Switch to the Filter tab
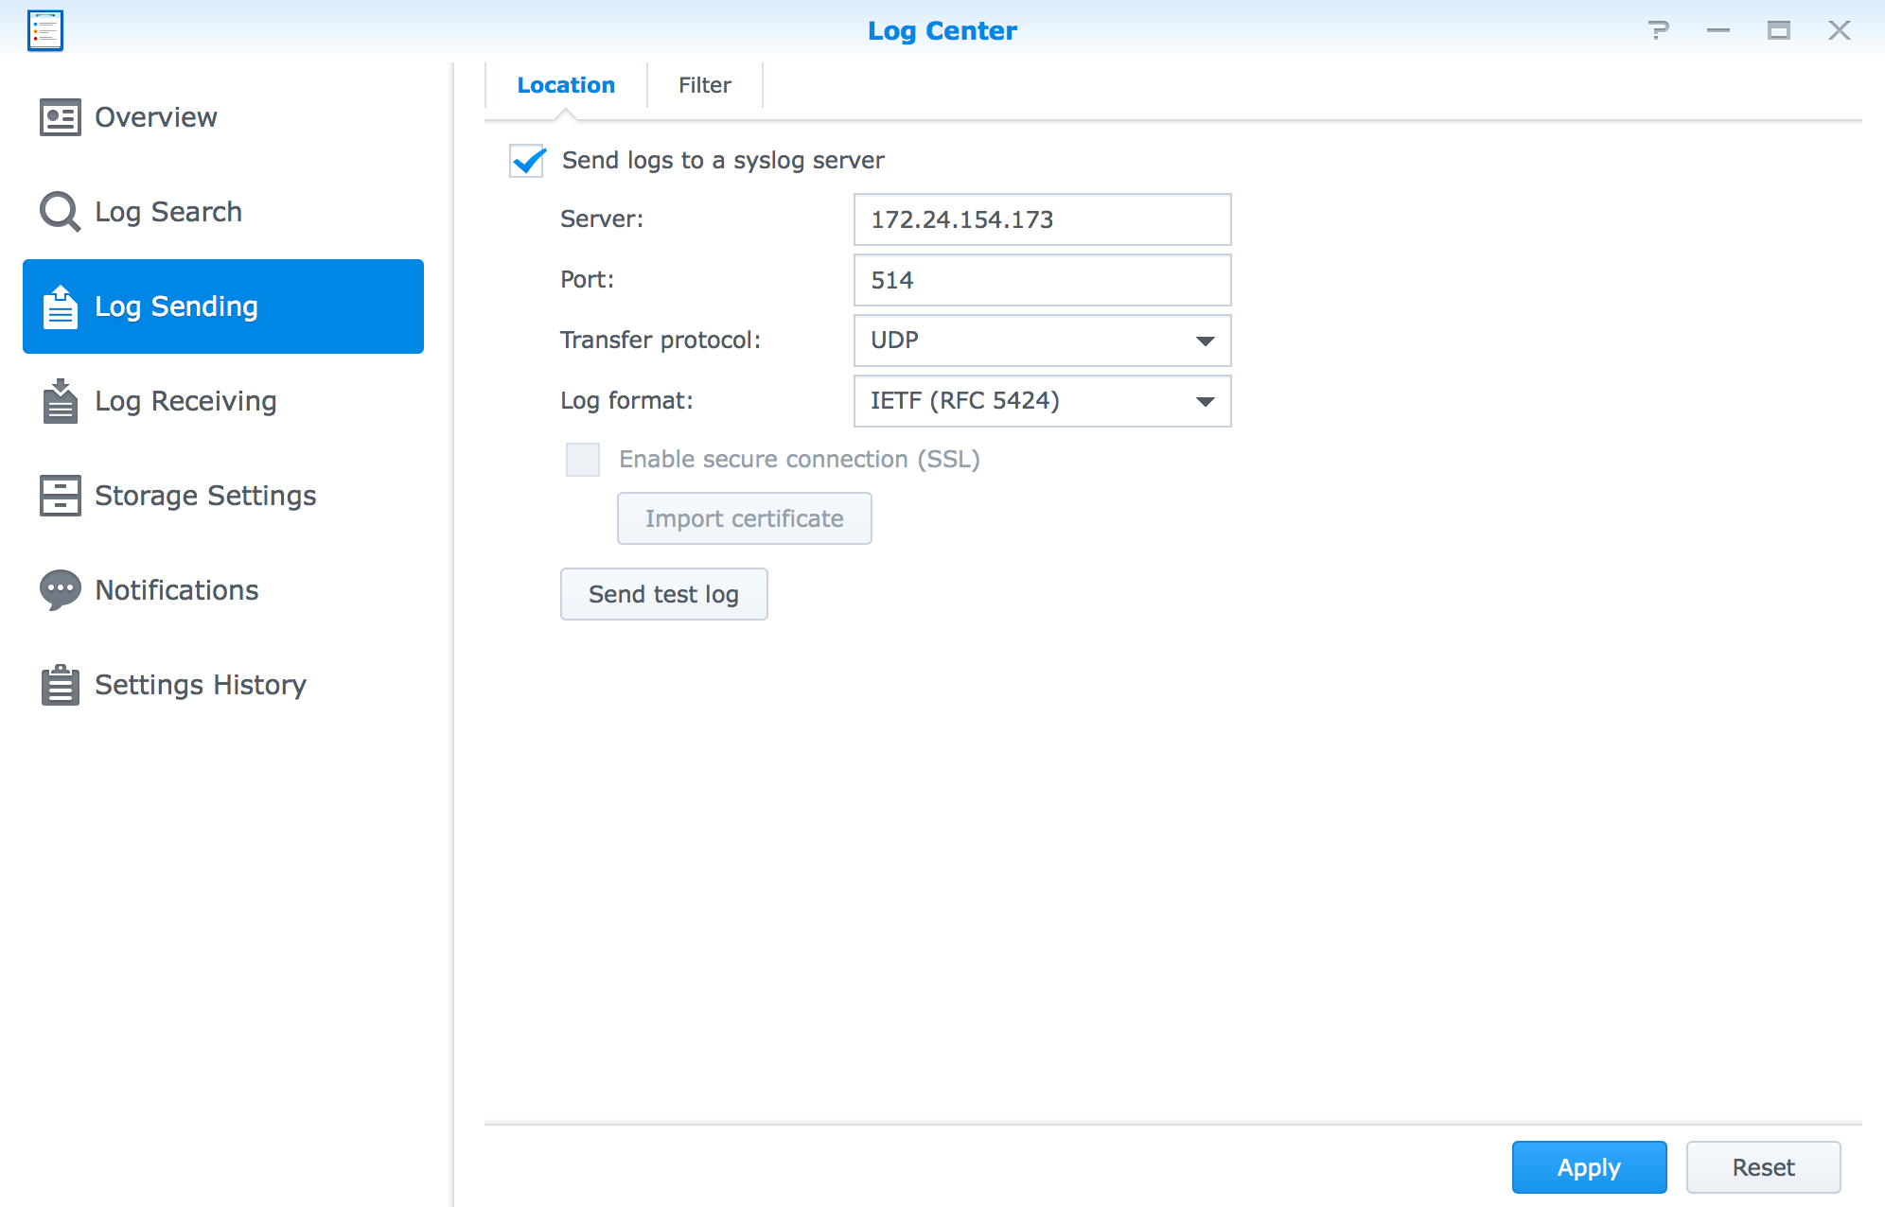 pos(704,85)
